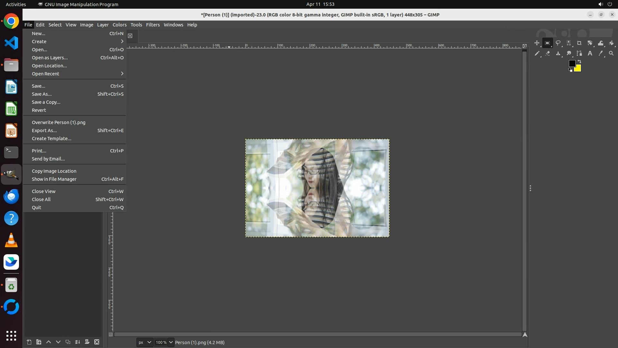Select the Move tool
The image size is (618, 348).
click(x=537, y=43)
